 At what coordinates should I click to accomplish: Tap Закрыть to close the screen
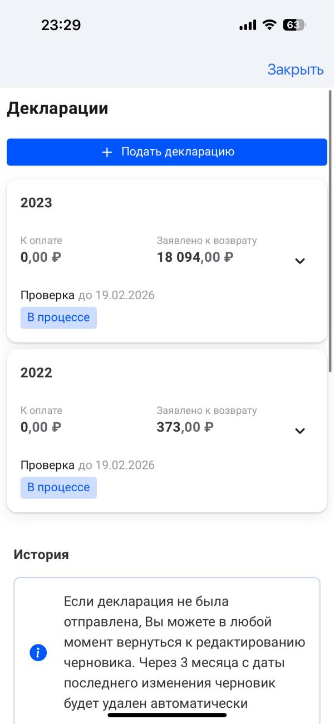tap(295, 70)
